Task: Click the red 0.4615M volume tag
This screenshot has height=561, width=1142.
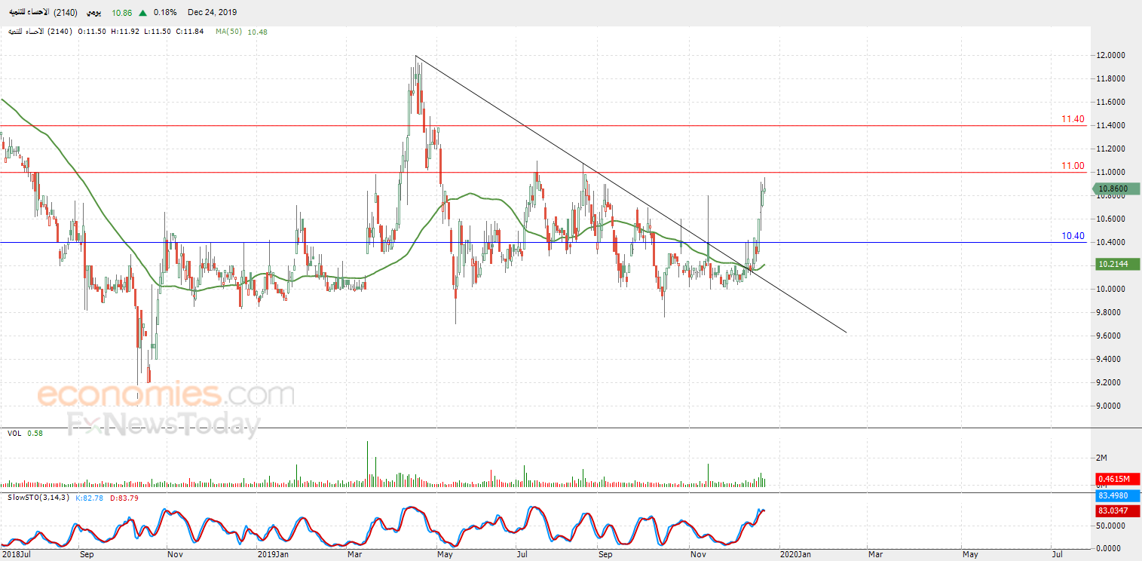Action: tap(1116, 479)
